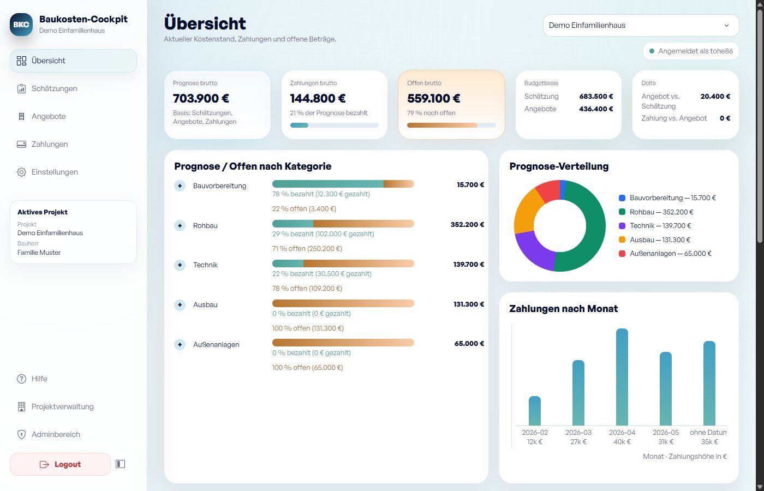This screenshot has width=764, height=491.
Task: Click the Bauvorbereitung progress bar
Action: pyautogui.click(x=343, y=184)
